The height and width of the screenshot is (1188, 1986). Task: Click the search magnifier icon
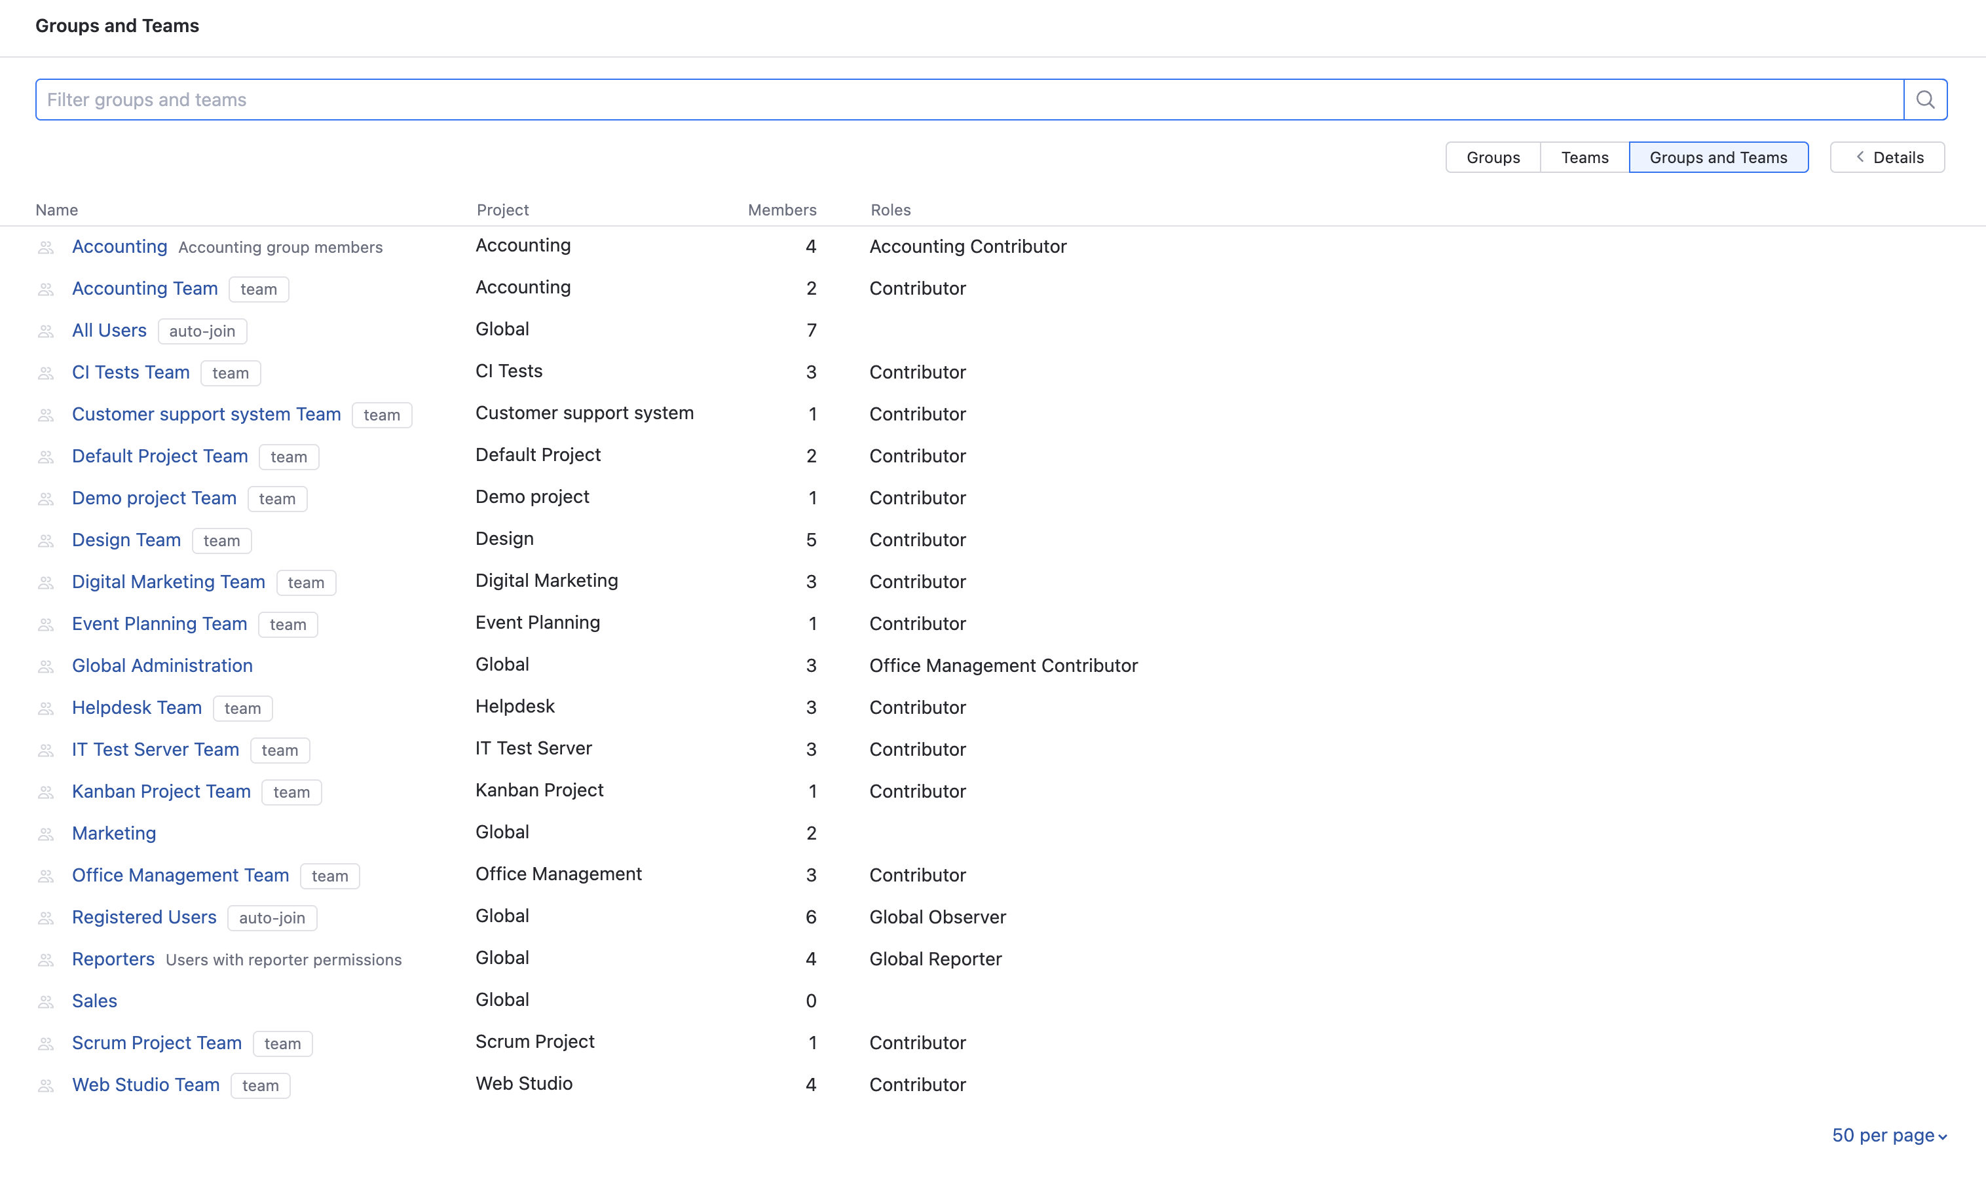click(x=1925, y=100)
